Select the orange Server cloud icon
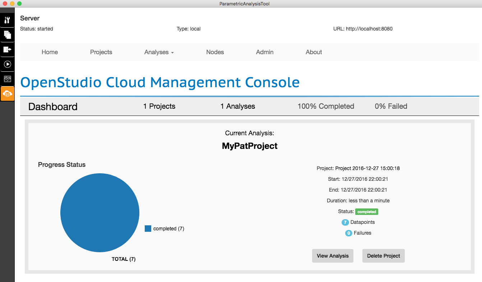 pos(7,94)
